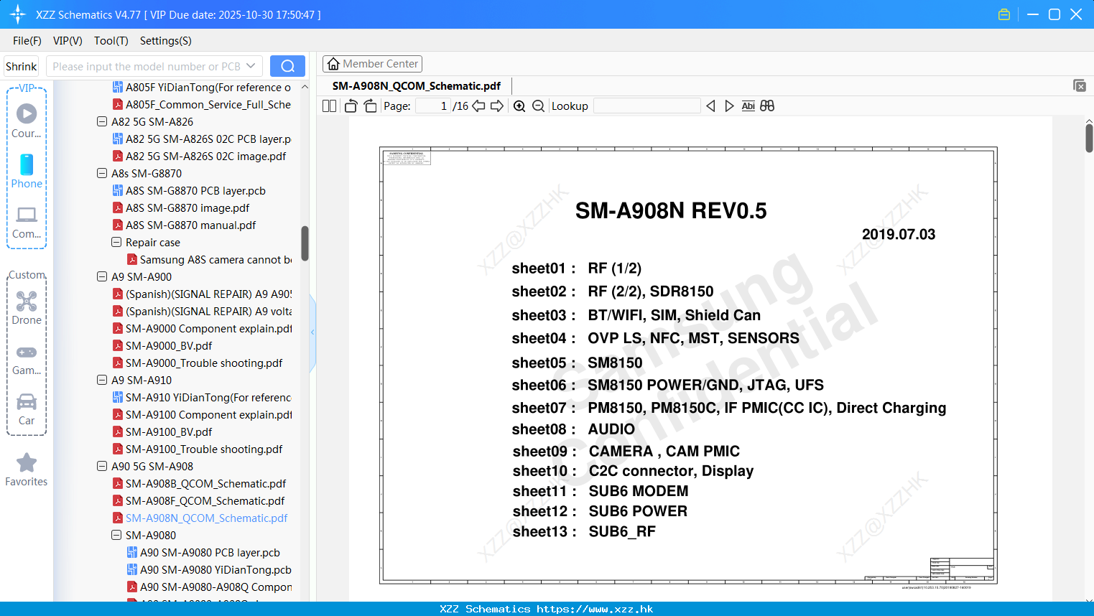Collapse the A9 SM-A900 node
Viewport: 1094px width, 616px height.
(x=102, y=277)
